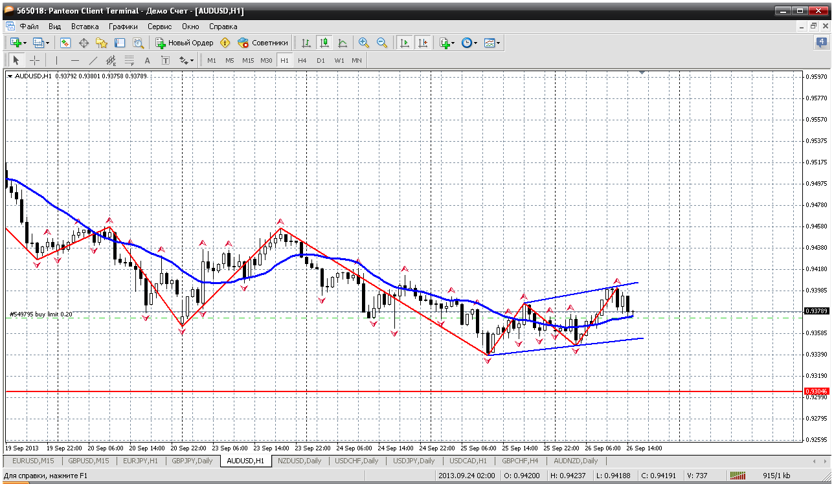The width and height of the screenshot is (834, 484).
Task: Switch timeframe to W1
Action: pos(339,60)
